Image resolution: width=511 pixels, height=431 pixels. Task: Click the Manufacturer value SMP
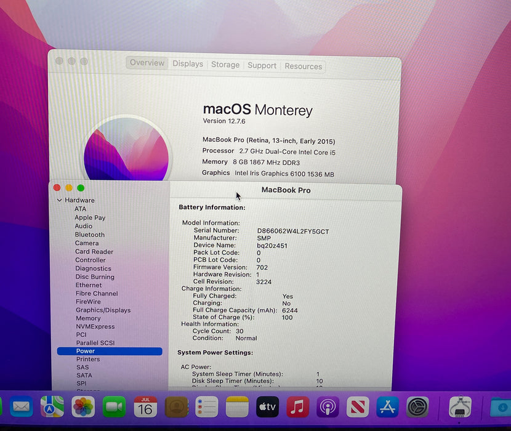coord(264,238)
